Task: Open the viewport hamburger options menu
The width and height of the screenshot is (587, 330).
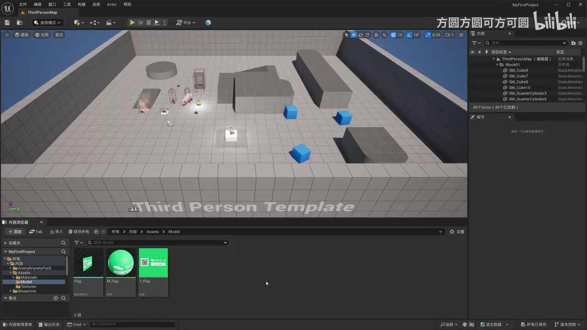Action: click(7, 35)
